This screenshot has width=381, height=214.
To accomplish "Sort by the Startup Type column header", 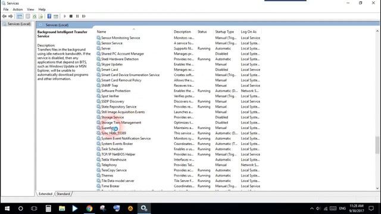I will tap(224, 32).
